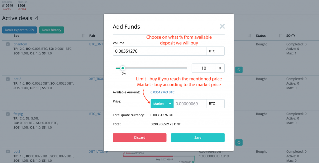Close the Add Funds dialog with X
Viewport: 319px width, 163px height.
tap(222, 26)
